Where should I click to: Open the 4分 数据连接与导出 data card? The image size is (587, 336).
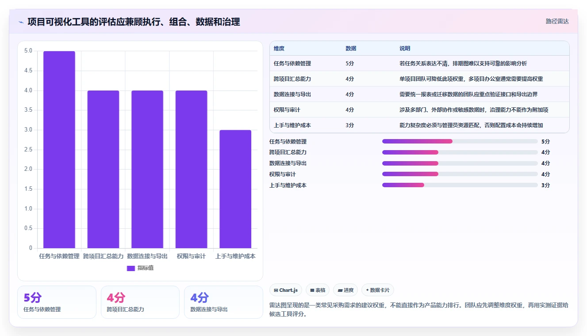(x=223, y=302)
